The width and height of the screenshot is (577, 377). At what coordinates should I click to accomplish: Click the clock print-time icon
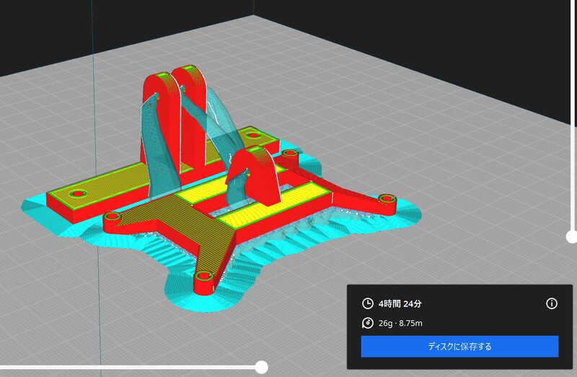point(368,303)
